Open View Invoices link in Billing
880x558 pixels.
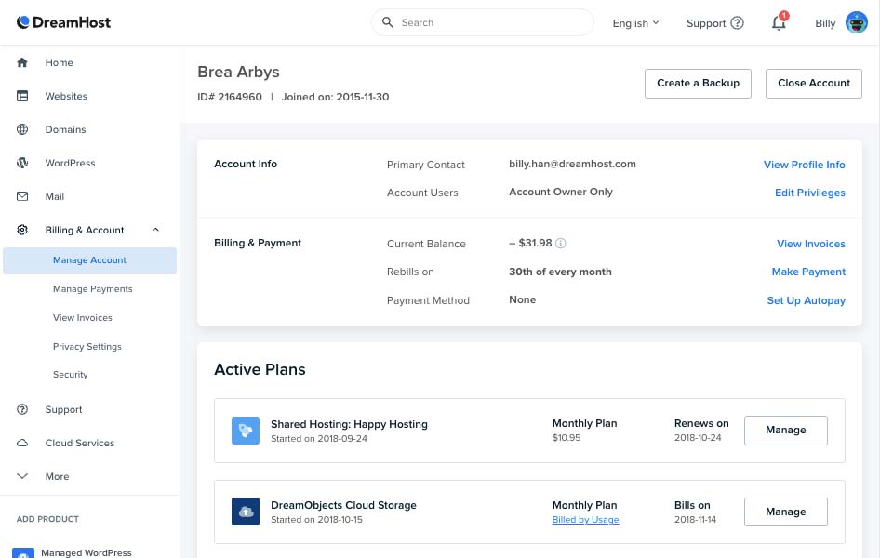coord(810,244)
